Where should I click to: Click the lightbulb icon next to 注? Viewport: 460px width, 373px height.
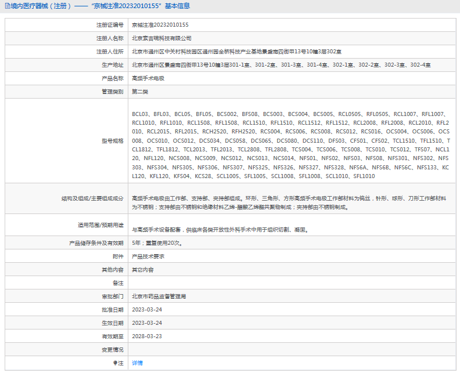point(116,363)
